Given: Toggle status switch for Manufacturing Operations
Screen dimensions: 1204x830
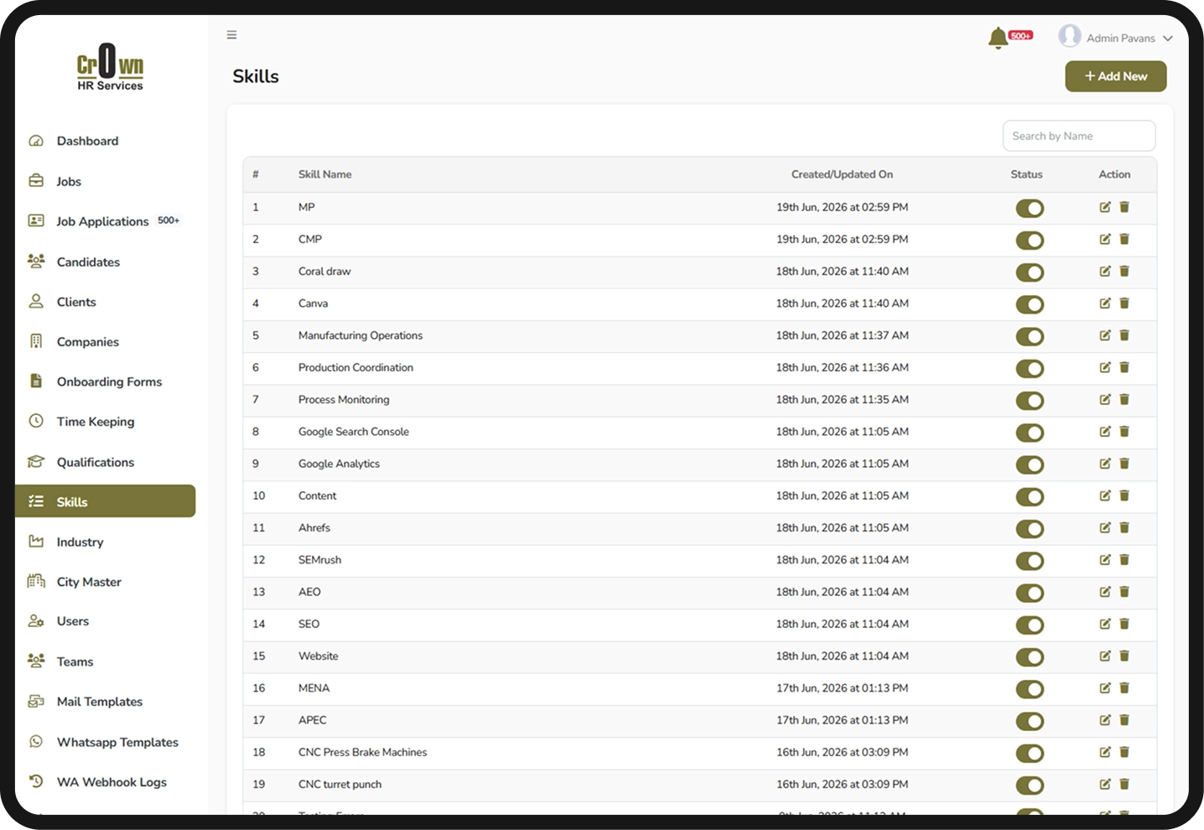Looking at the screenshot, I should (1030, 337).
